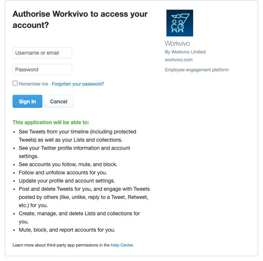Click the green application permissions heading
The image size is (263, 261).
(x=51, y=122)
